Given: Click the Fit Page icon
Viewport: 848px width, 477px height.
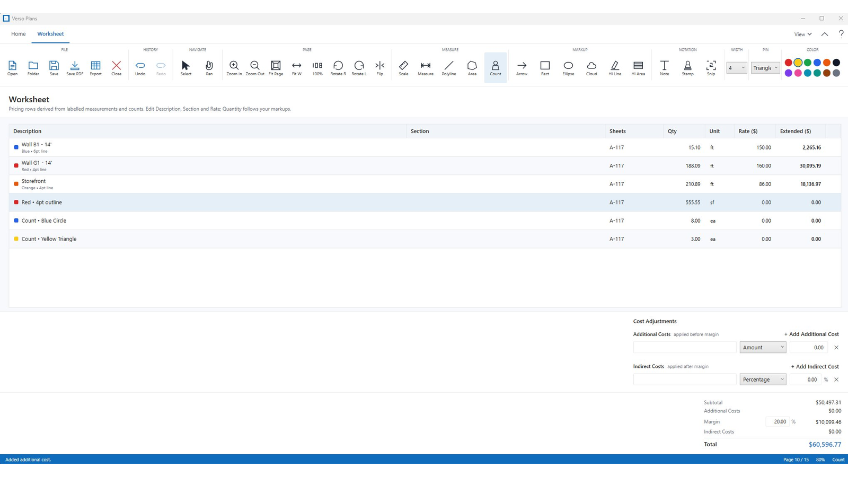Looking at the screenshot, I should (x=276, y=67).
